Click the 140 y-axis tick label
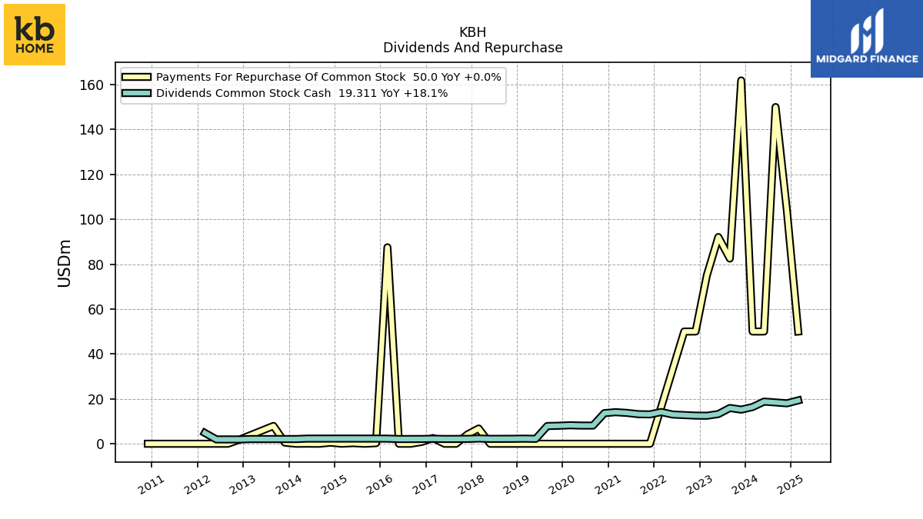 (93, 130)
